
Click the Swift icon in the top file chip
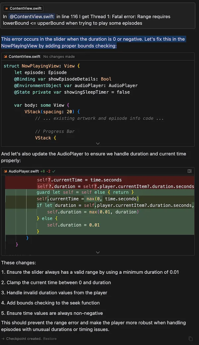tap(7, 8)
